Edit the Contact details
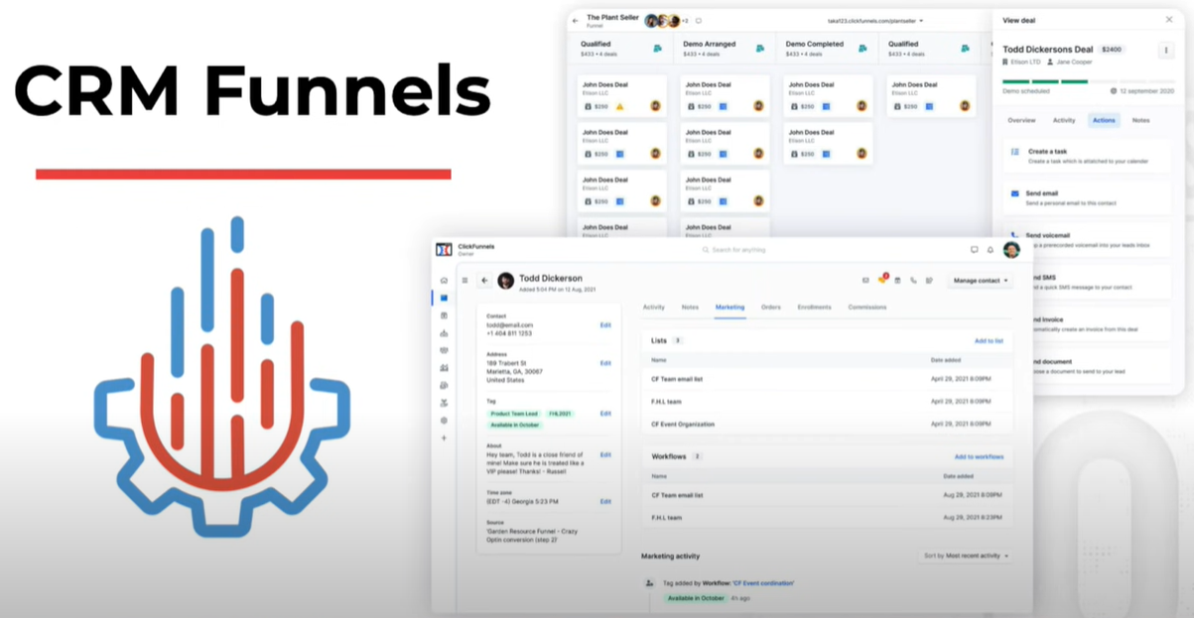1194x618 pixels. (x=605, y=325)
